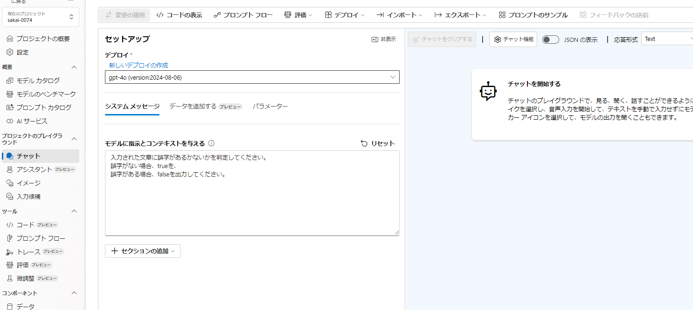The width and height of the screenshot is (693, 310).
Task: Open チャット機能 settings button
Action: pos(513,40)
